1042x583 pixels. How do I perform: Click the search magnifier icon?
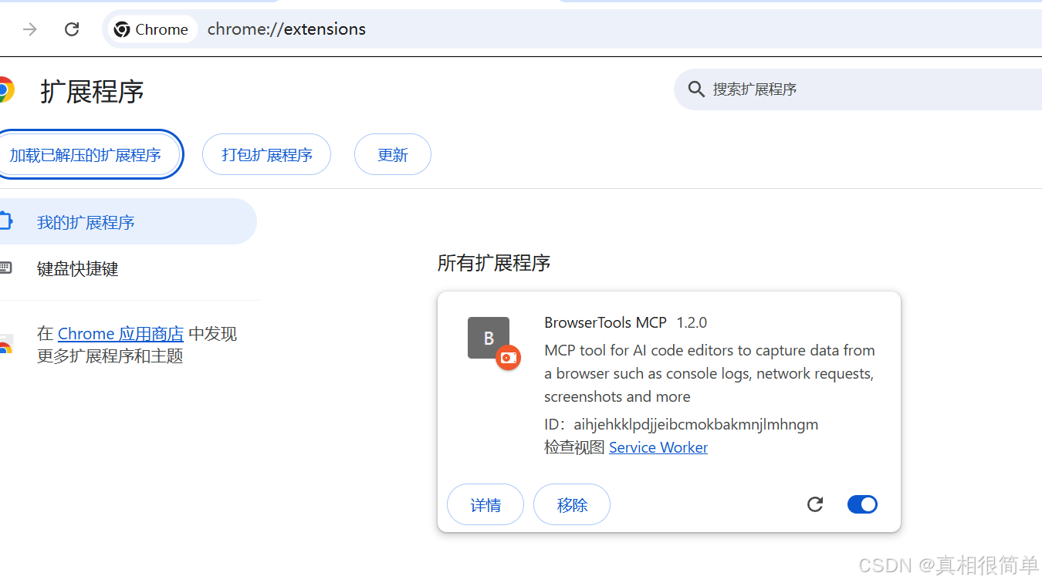point(696,89)
